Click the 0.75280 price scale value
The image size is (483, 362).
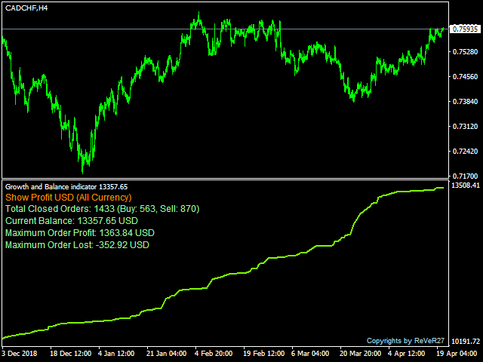coord(465,52)
